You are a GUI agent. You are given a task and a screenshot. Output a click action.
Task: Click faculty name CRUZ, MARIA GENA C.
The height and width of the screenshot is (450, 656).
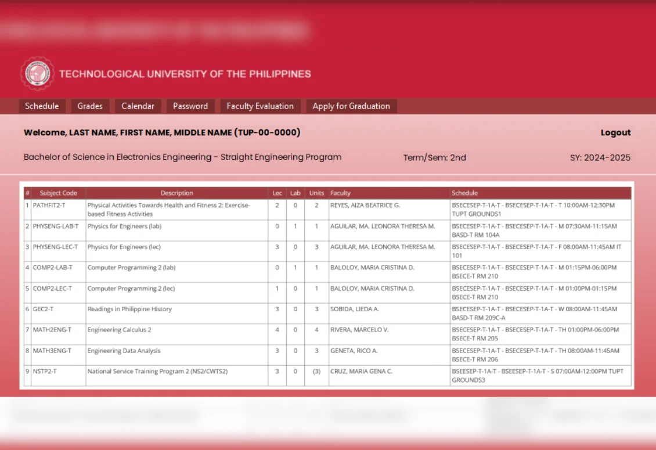click(362, 371)
